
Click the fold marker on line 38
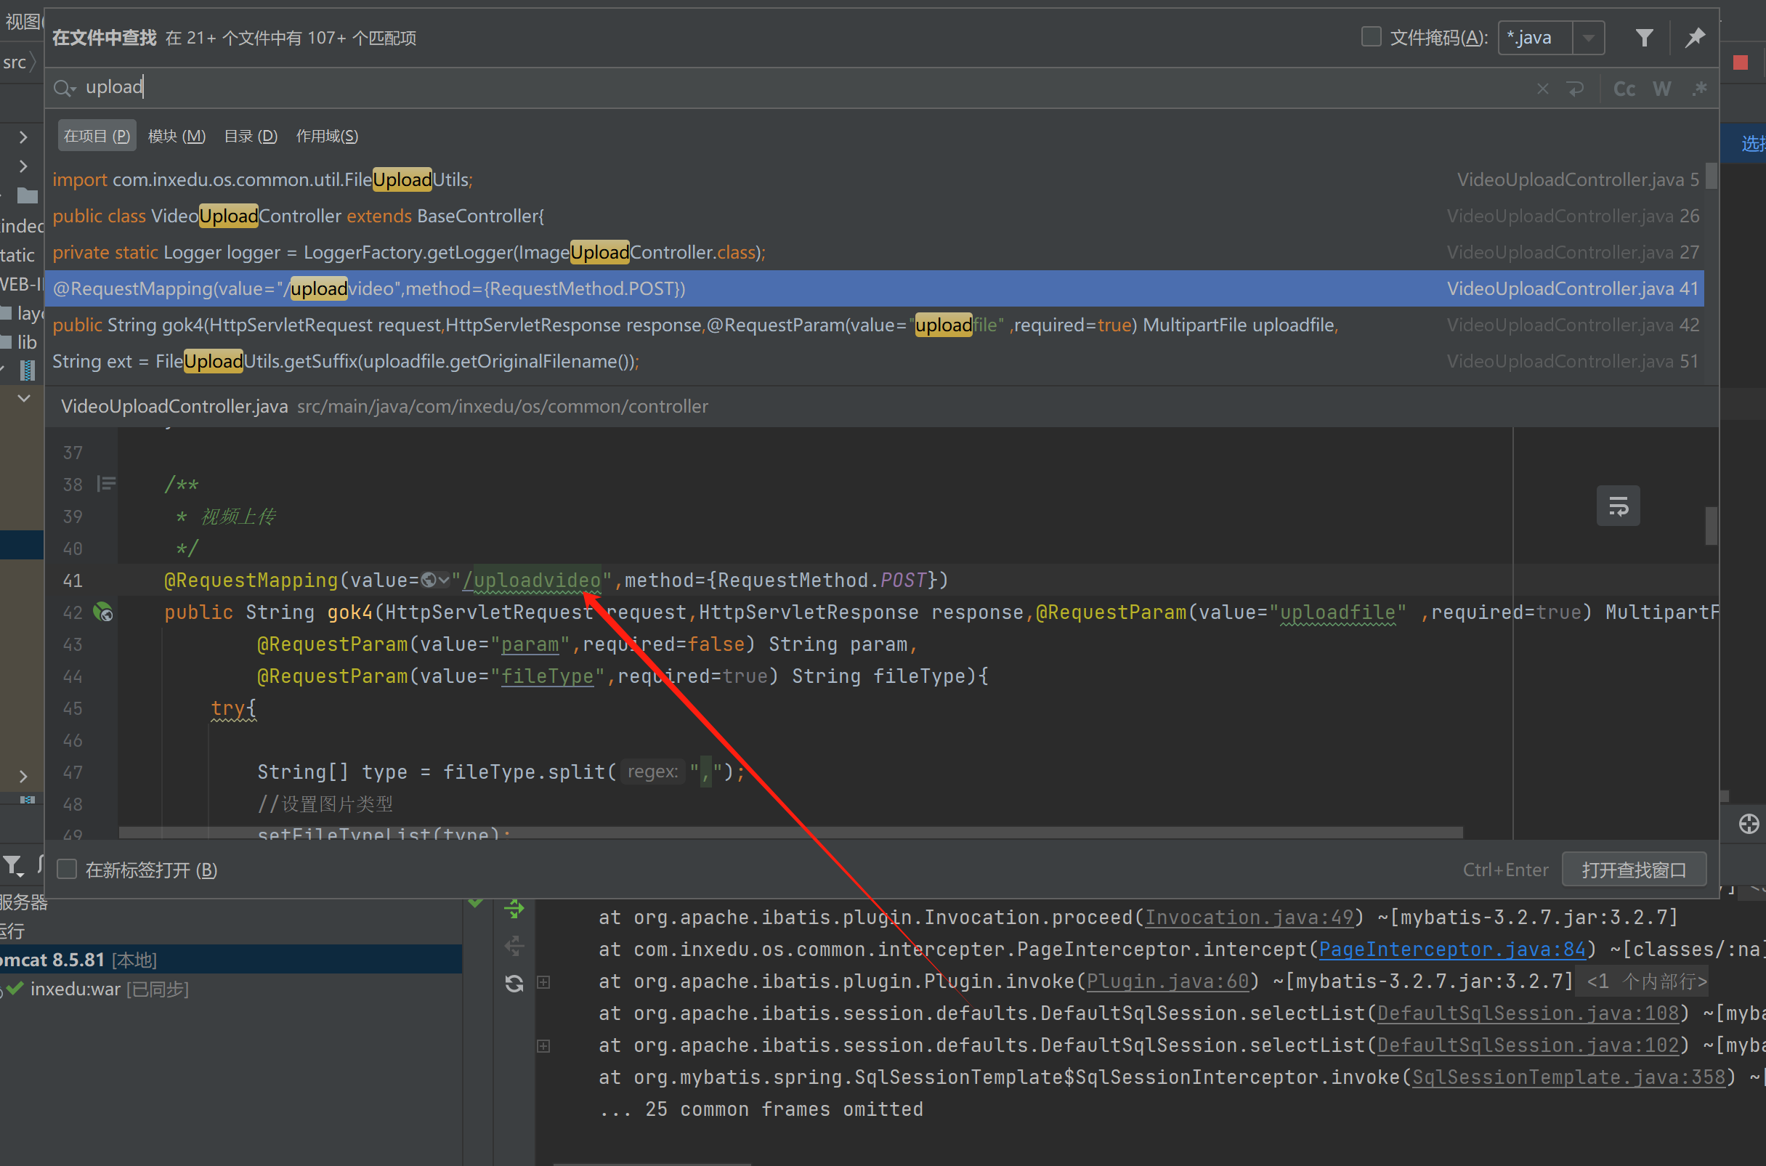[x=106, y=484]
